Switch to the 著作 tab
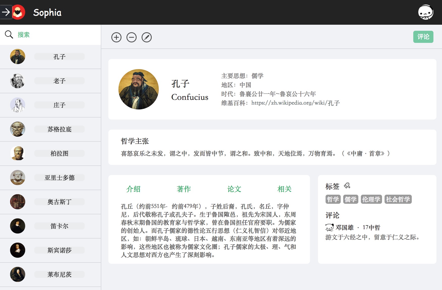The image size is (442, 290). coord(184,189)
